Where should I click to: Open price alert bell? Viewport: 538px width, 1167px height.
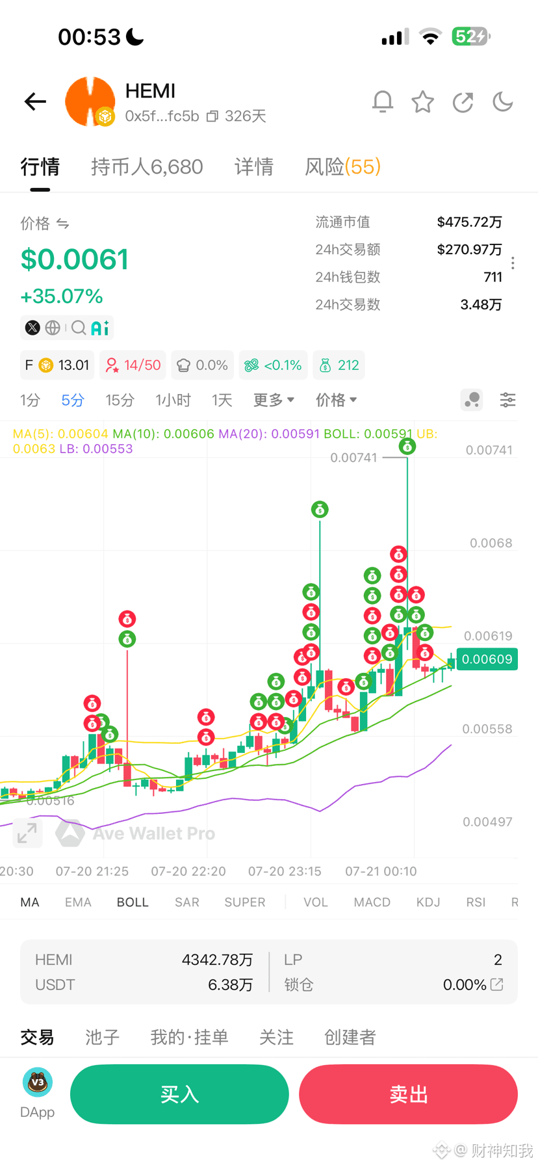[x=383, y=101]
